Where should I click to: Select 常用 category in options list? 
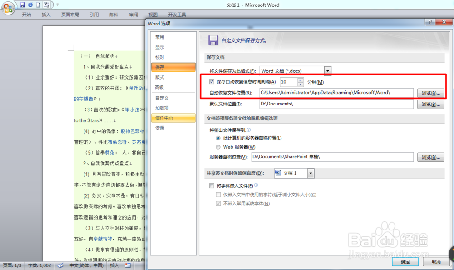pos(173,37)
